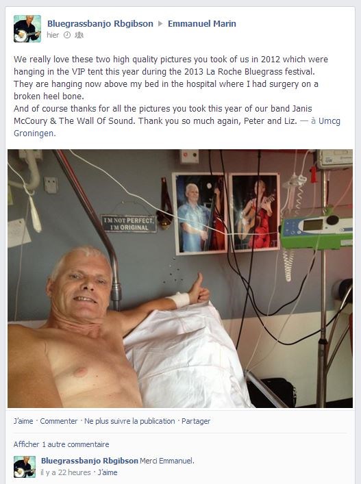
Task: Open the hospital bed photo attachment
Action: pyautogui.click(x=180, y=279)
